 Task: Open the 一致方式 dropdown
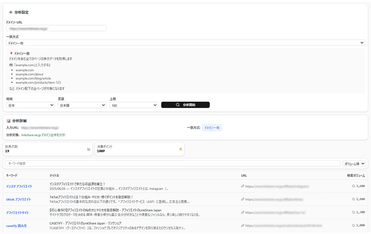point(185,43)
